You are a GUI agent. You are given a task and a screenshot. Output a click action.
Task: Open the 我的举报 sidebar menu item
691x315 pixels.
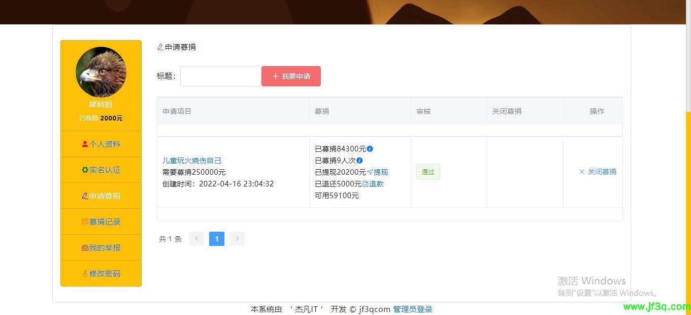pos(101,247)
